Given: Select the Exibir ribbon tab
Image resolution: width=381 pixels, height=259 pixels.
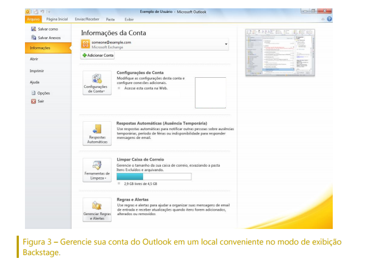Looking at the screenshot, I should coord(130,19).
